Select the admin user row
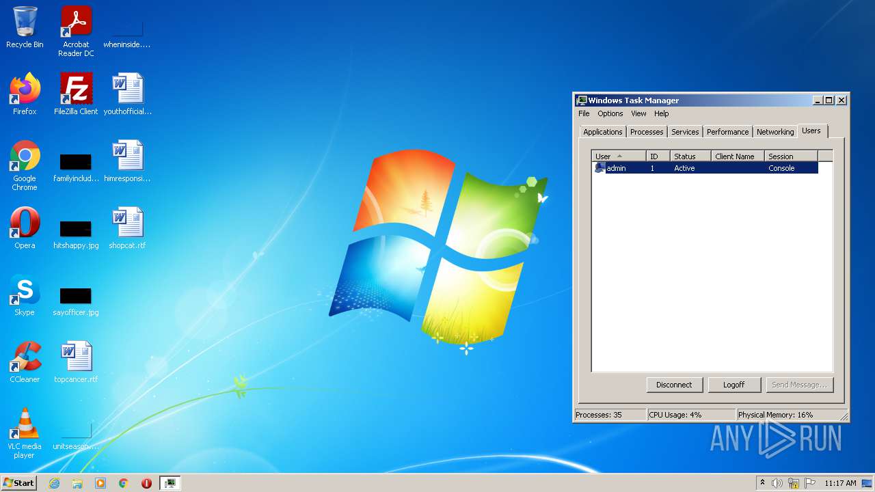The width and height of the screenshot is (875, 492). point(705,168)
